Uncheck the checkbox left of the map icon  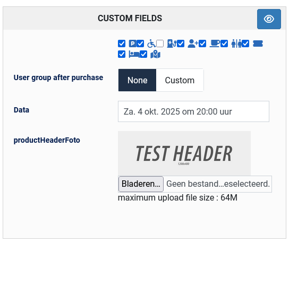143,54
